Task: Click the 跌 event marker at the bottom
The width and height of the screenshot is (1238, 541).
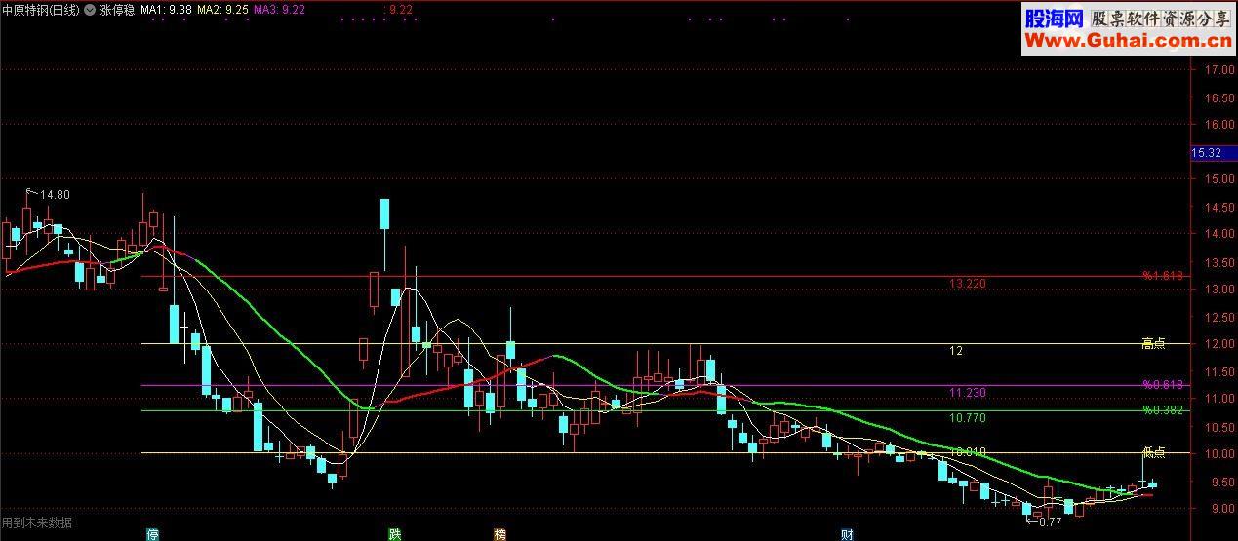Action: pyautogui.click(x=394, y=534)
